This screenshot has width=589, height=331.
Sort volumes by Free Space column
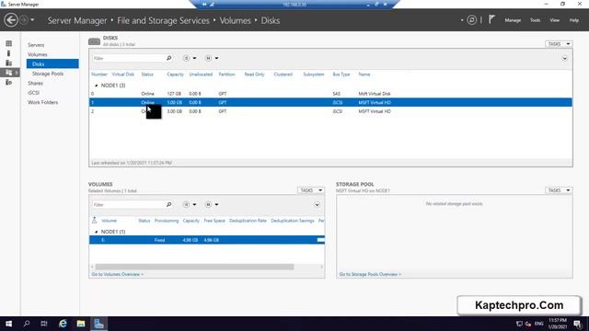[x=214, y=221]
